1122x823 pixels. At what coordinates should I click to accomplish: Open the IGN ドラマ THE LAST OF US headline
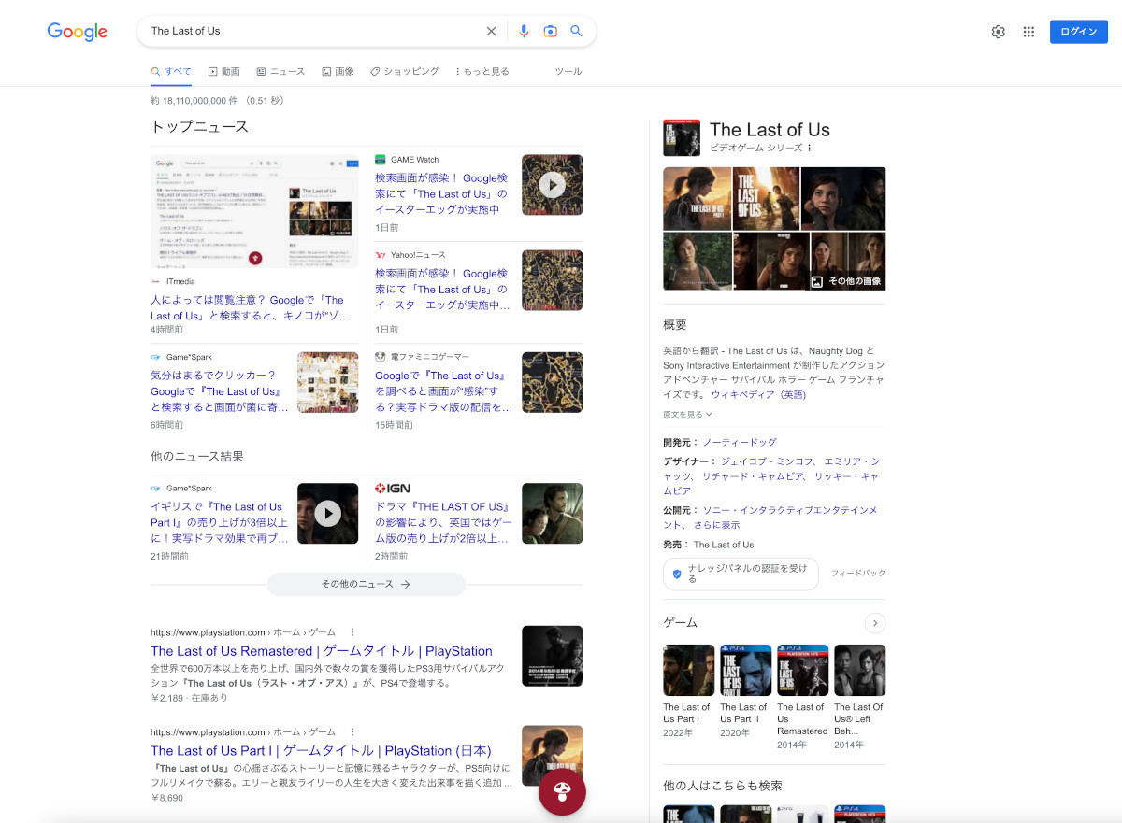(441, 522)
